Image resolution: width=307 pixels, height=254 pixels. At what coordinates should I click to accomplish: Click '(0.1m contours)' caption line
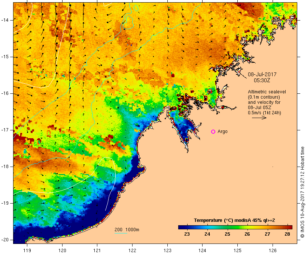[264, 97]
